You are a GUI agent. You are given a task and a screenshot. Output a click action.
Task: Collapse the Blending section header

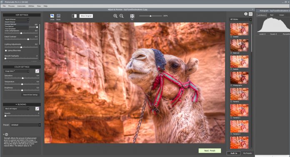[x=22, y=104]
